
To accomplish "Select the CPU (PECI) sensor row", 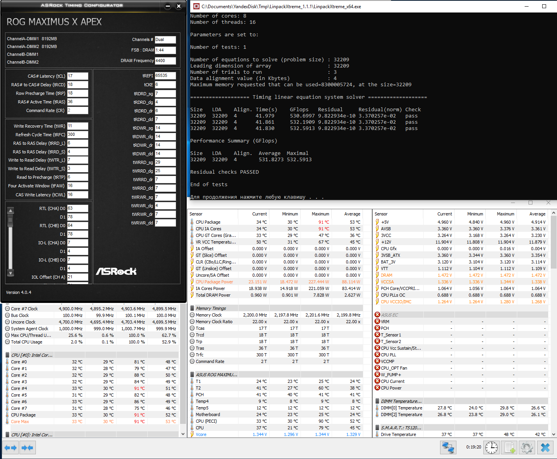I will [x=276, y=421].
